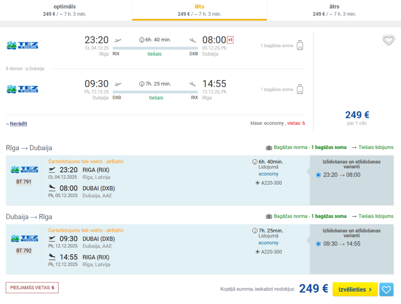Collapse details with the Nerādīt link
The height and width of the screenshot is (304, 401).
click(x=18, y=124)
